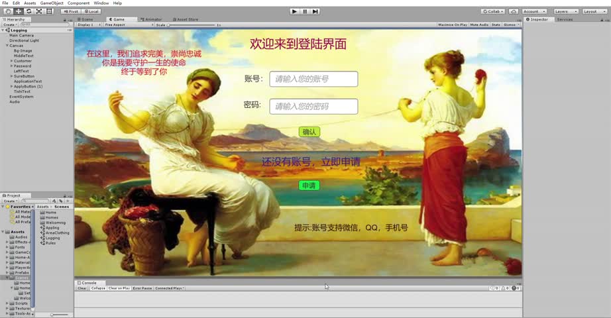611x318 pixels.
Task: Select the Hand tool in the toolbar
Action: coord(7,11)
